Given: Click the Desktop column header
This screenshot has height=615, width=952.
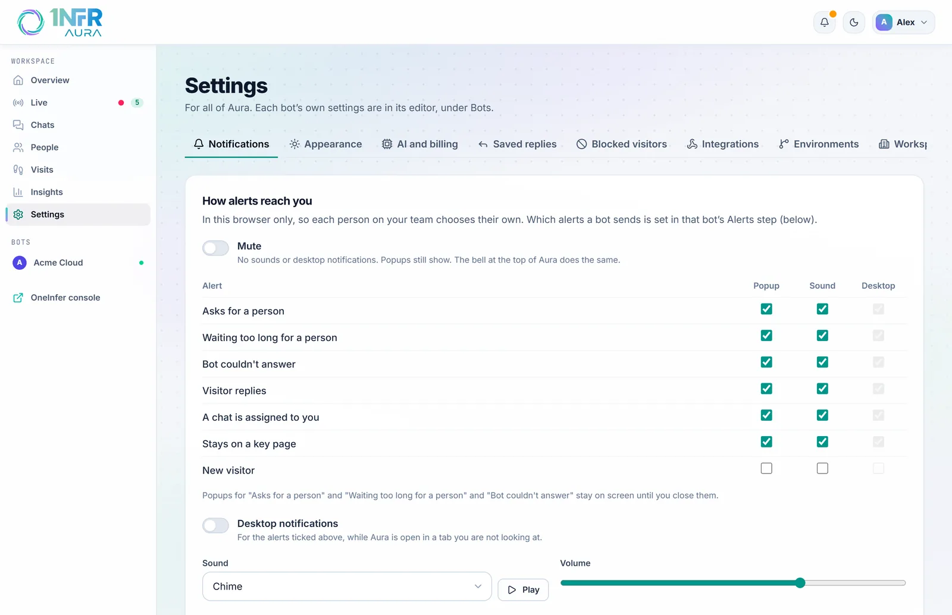Looking at the screenshot, I should [x=878, y=286].
